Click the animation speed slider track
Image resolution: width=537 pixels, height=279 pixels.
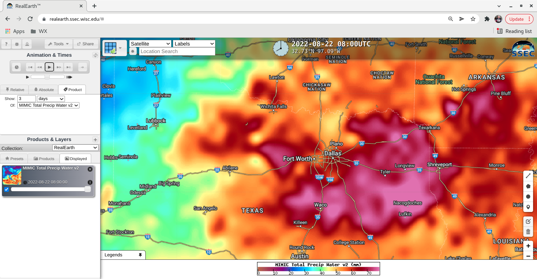48,77
